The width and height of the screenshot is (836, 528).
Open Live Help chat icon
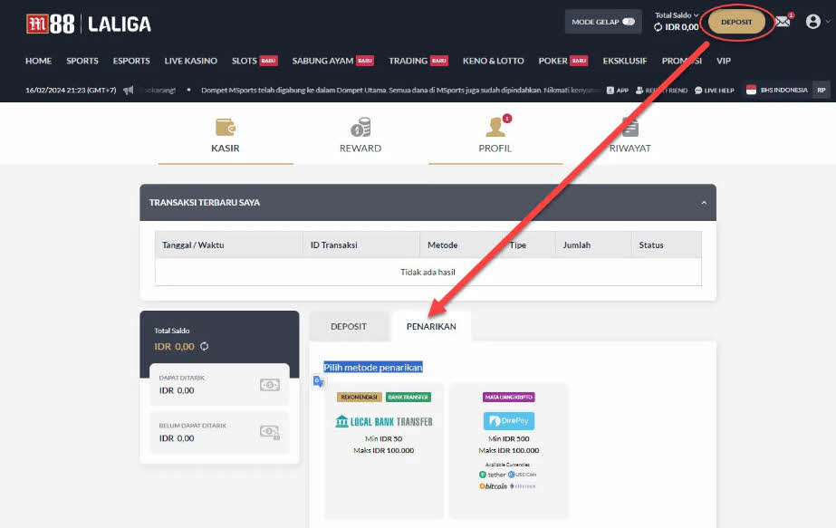pos(699,91)
